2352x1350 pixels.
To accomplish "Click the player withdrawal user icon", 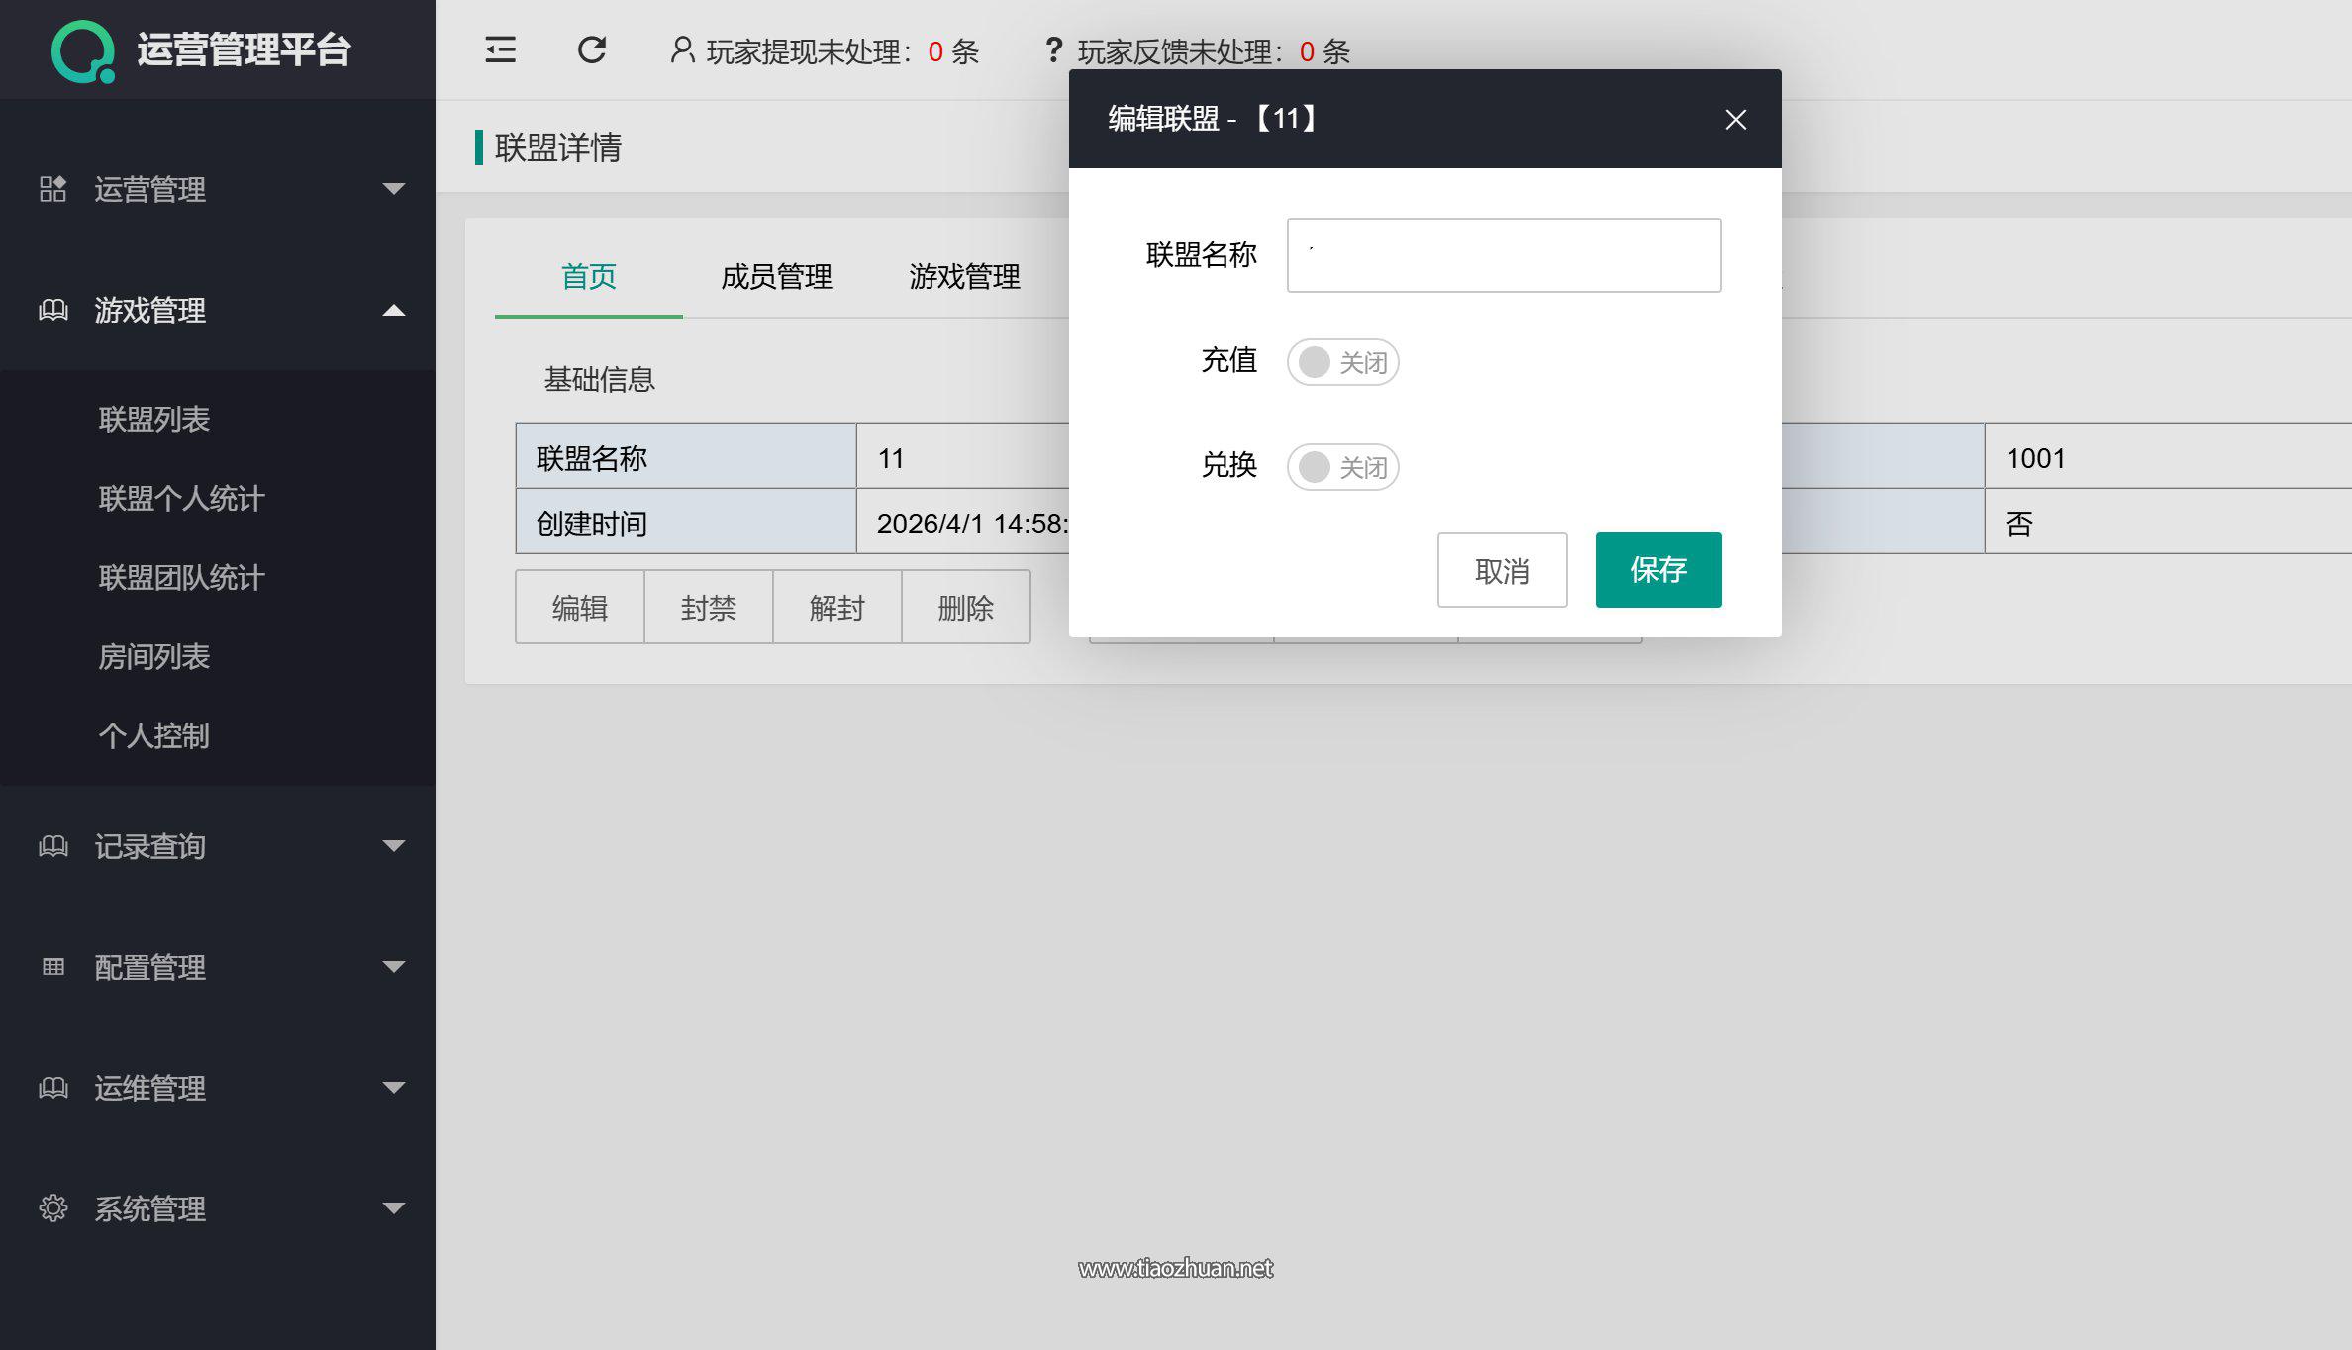I will pyautogui.click(x=681, y=49).
